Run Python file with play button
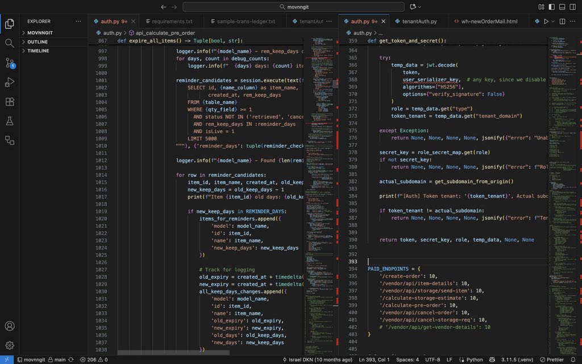 [546, 21]
